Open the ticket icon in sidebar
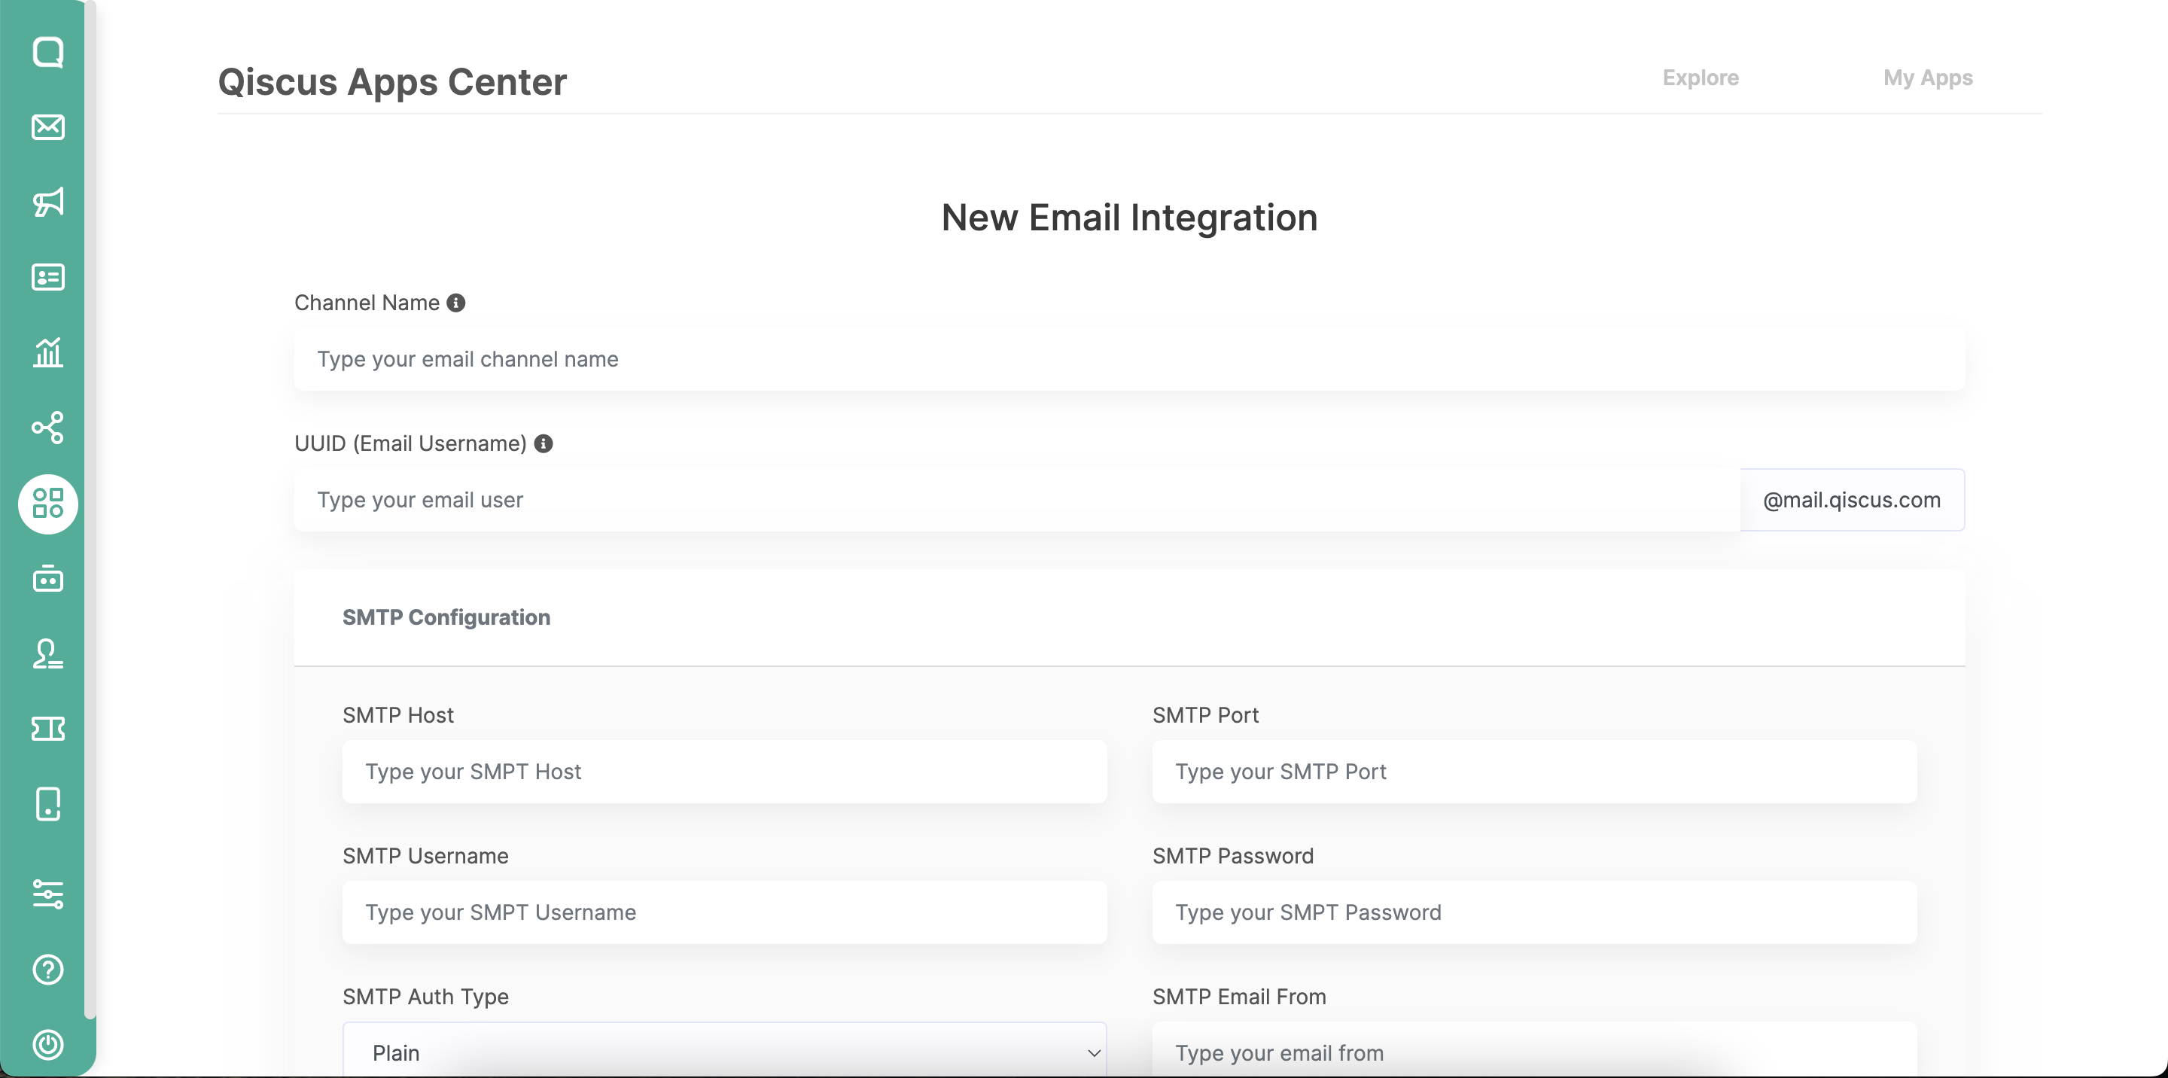2168x1078 pixels. (48, 729)
